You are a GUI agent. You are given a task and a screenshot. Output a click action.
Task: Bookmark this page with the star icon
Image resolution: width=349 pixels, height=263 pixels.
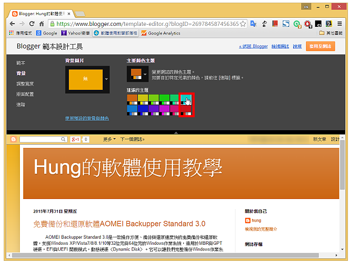click(243, 24)
